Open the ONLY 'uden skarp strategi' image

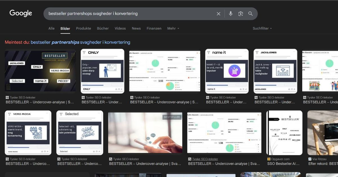click(x=103, y=71)
